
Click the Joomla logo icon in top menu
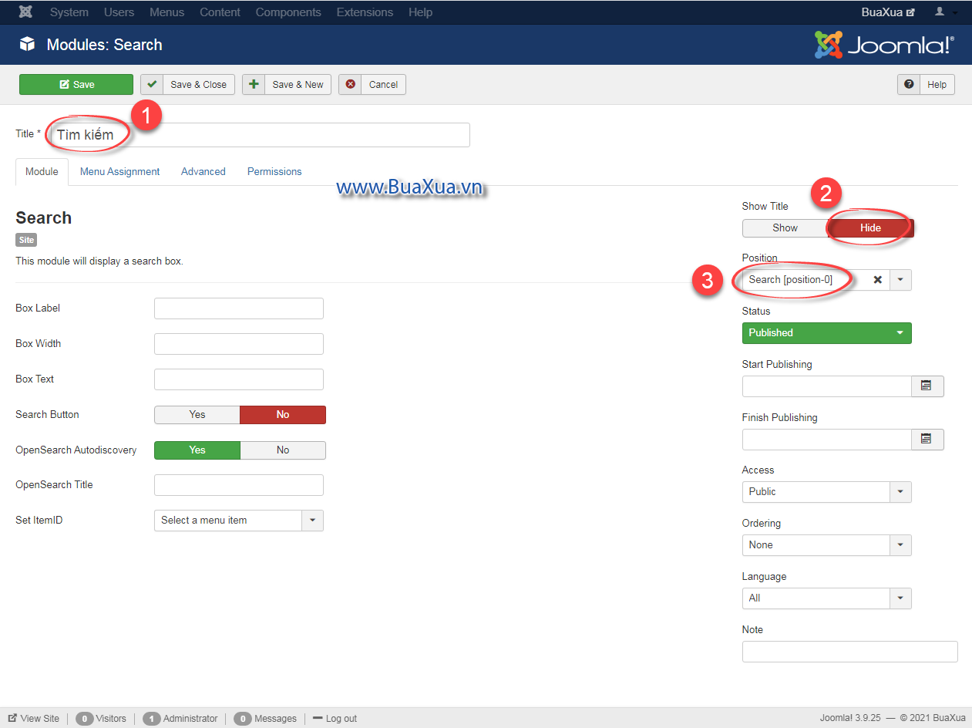point(25,12)
